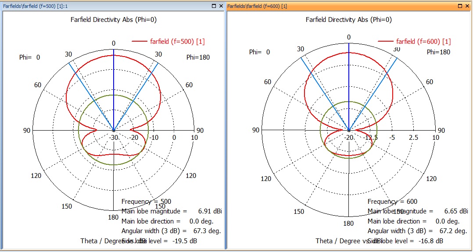Maximize the farfield (f=500) window
Viewport: 473px width, 252px height.
coord(214,6)
